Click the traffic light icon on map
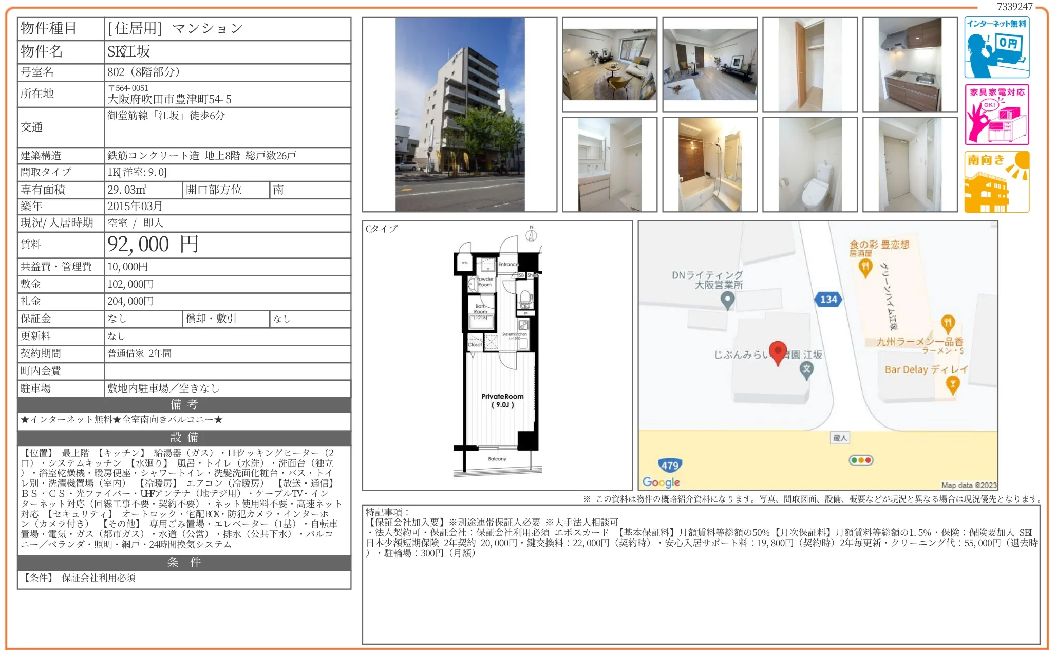The width and height of the screenshot is (1056, 650). tap(861, 460)
